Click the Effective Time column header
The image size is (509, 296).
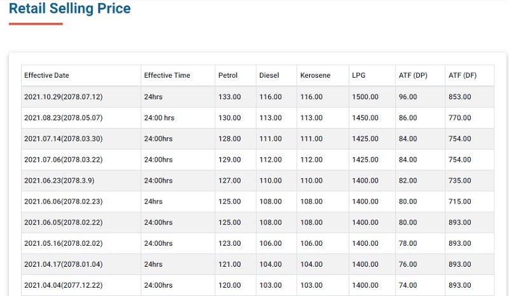(x=167, y=75)
